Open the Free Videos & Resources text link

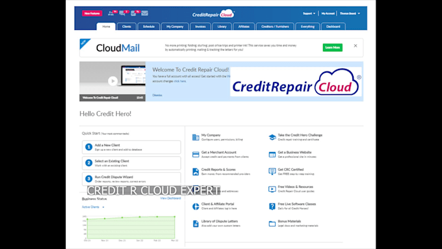tap(295, 187)
